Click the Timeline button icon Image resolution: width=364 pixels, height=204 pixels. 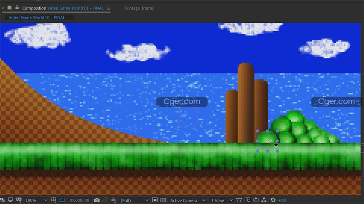coord(256,200)
